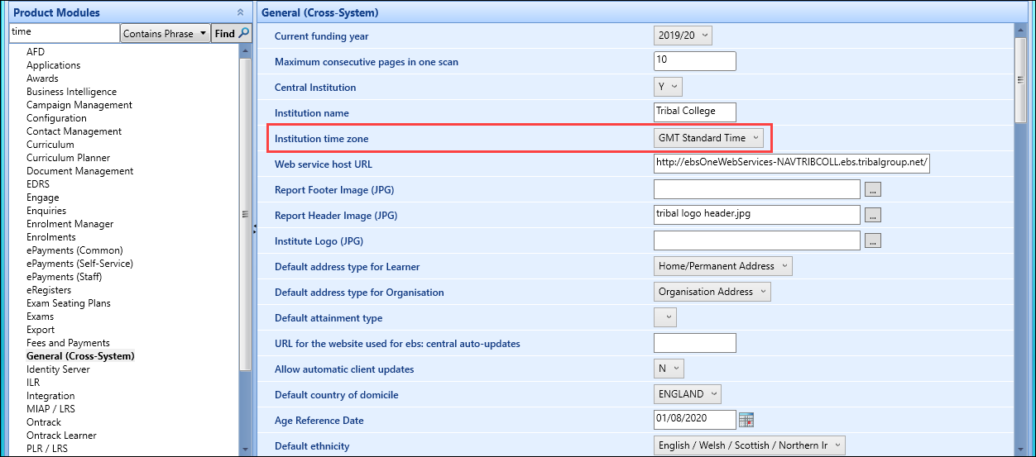Select Identity Server module
Viewport: 1036px width, 457px height.
pos(58,369)
